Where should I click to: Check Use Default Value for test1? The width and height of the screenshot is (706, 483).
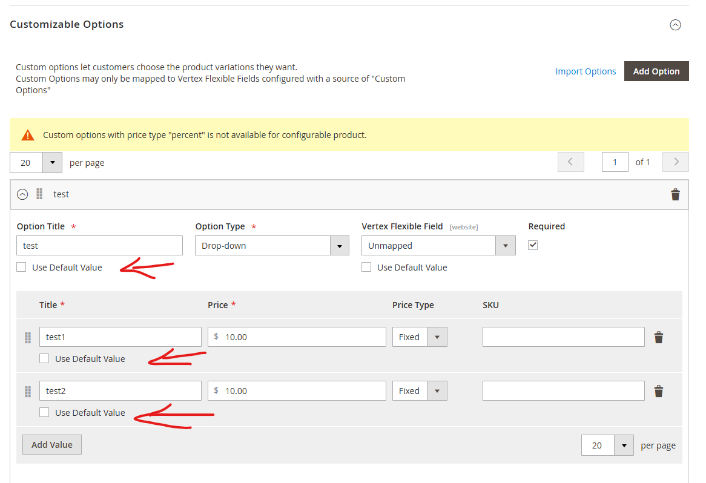[44, 358]
